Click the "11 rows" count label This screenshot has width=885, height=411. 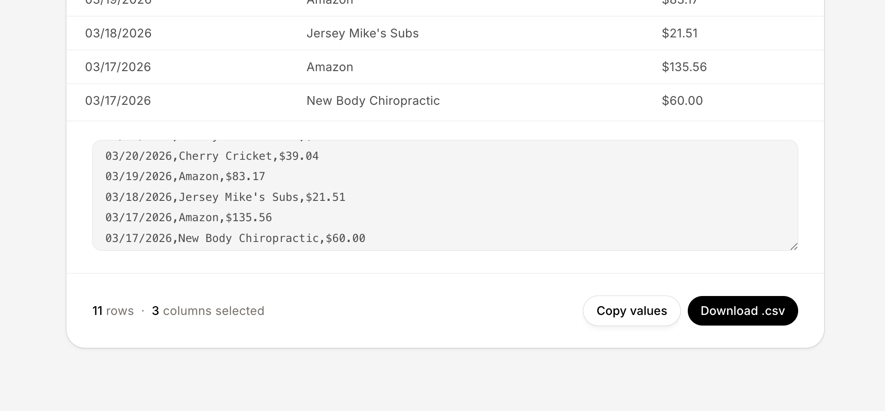113,311
